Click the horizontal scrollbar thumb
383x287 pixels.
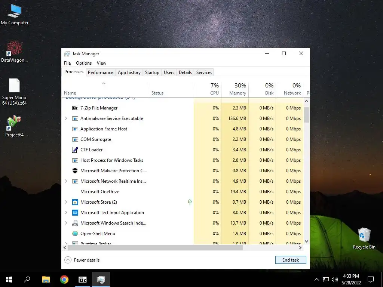click(155, 247)
